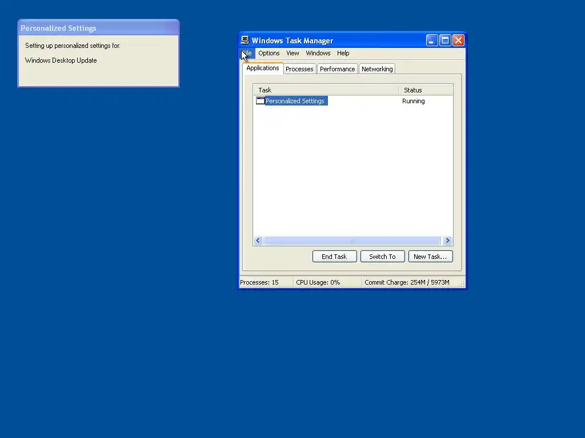This screenshot has width=585, height=438.
Task: Switch to the Networking tab
Action: click(377, 69)
